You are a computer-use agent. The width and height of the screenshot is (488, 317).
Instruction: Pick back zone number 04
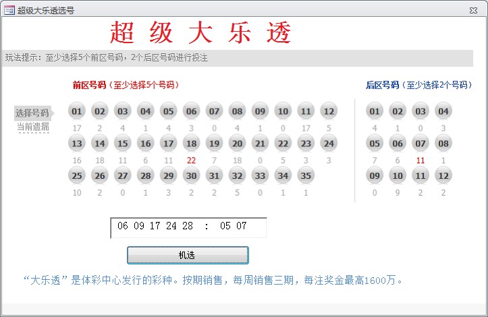[x=443, y=111]
